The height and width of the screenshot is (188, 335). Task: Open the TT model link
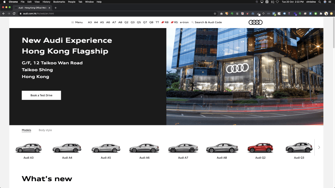point(157,23)
